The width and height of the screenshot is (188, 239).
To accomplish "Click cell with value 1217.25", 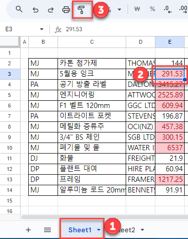I will point(170,179).
